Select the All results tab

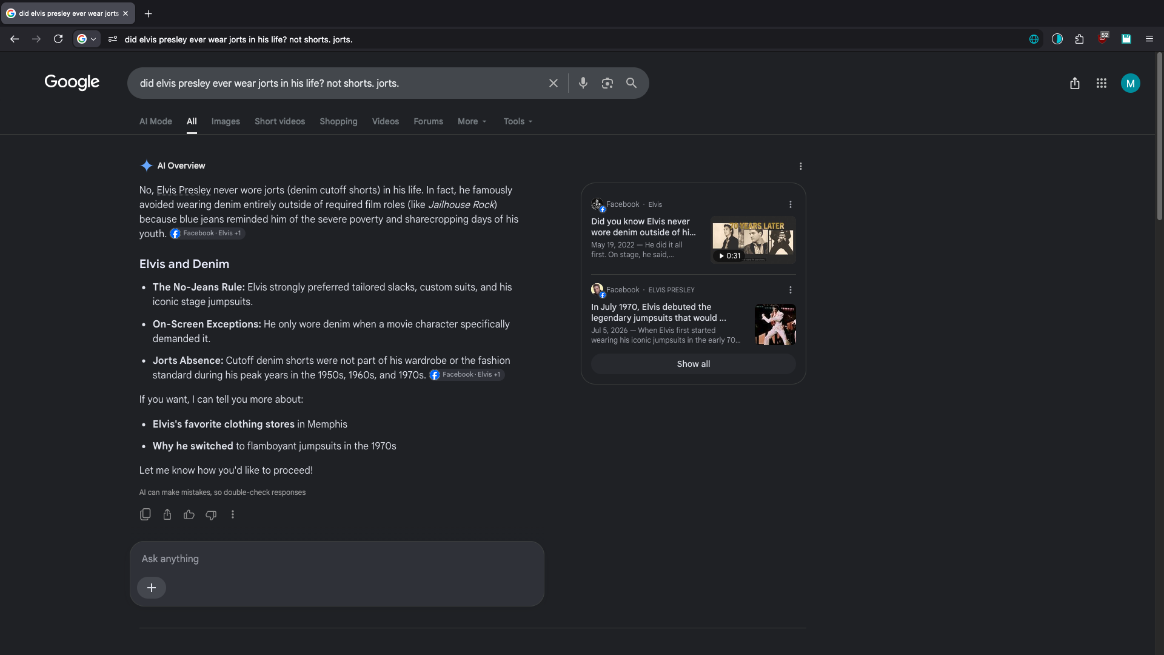192,121
